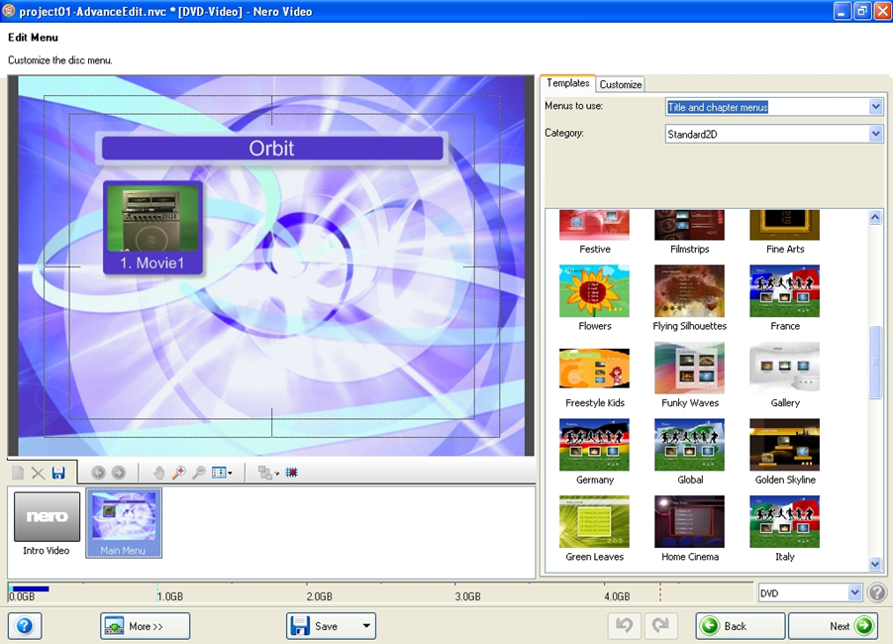Select the Green Leaves template
This screenshot has height=644, width=893.
[595, 529]
